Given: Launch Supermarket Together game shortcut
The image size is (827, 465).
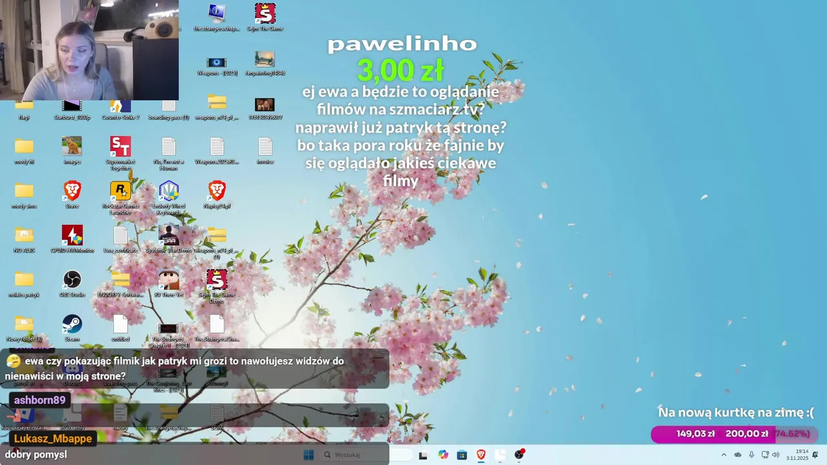Looking at the screenshot, I should tap(120, 154).
